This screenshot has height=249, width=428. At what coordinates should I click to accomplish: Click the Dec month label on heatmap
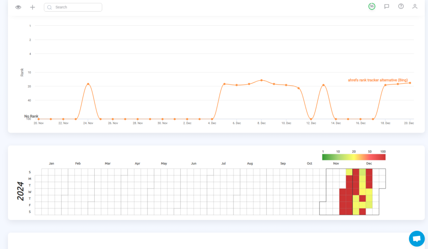(369, 164)
